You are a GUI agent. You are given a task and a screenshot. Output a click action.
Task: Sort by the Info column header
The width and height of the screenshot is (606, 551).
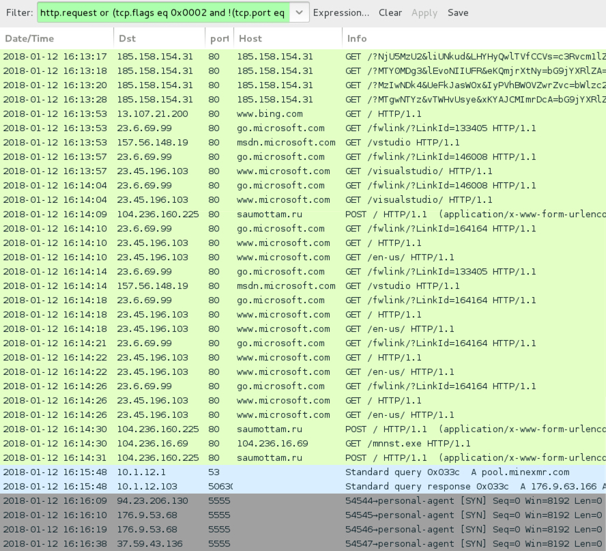(474, 38)
